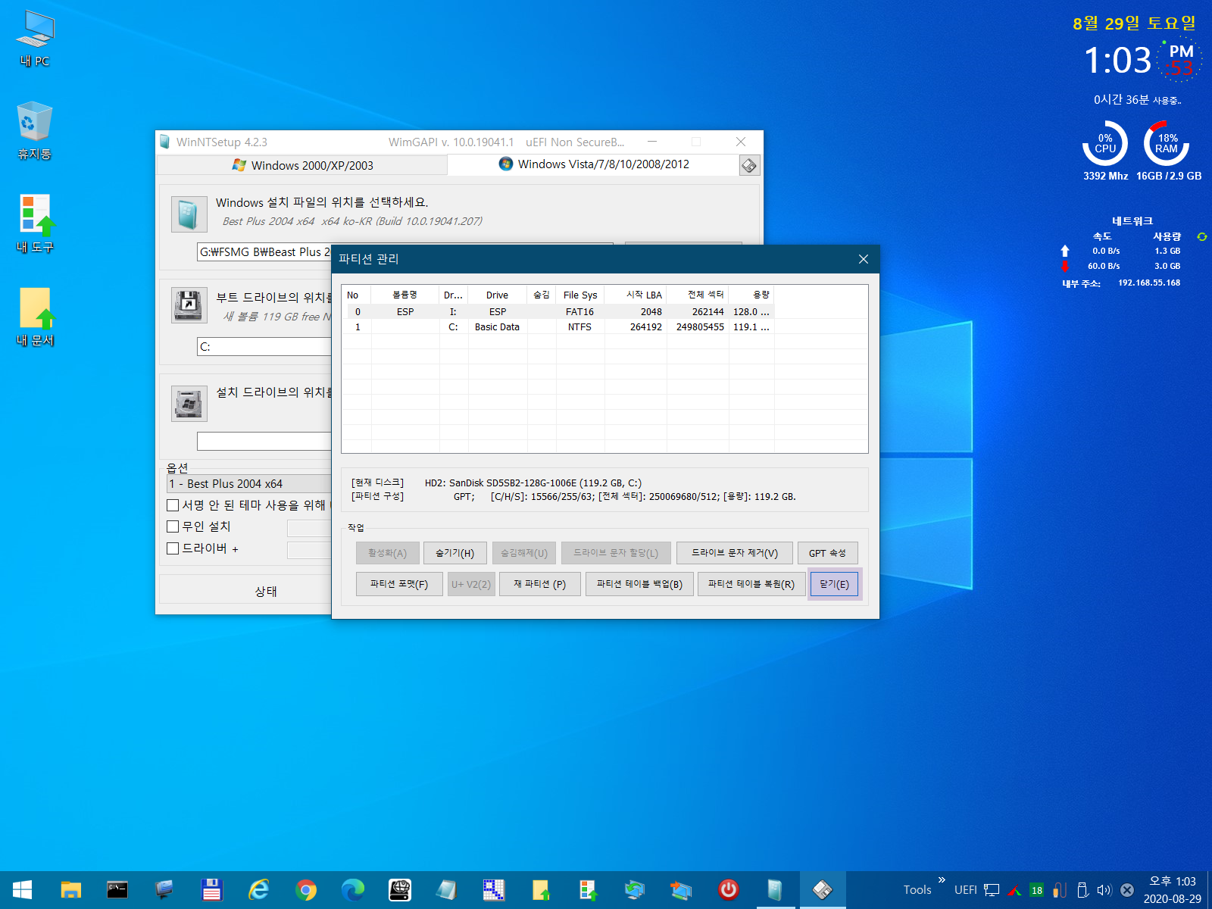Click the 재 파티션 (P) button
Viewport: 1212px width, 909px height.
pyautogui.click(x=540, y=584)
